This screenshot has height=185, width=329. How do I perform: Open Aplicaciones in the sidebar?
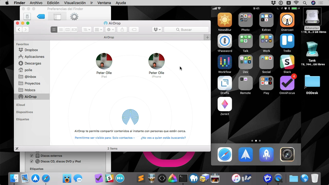(x=34, y=57)
